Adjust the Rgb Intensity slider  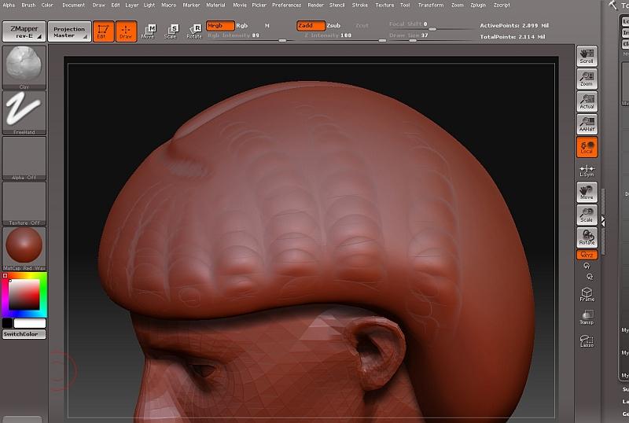(x=247, y=36)
